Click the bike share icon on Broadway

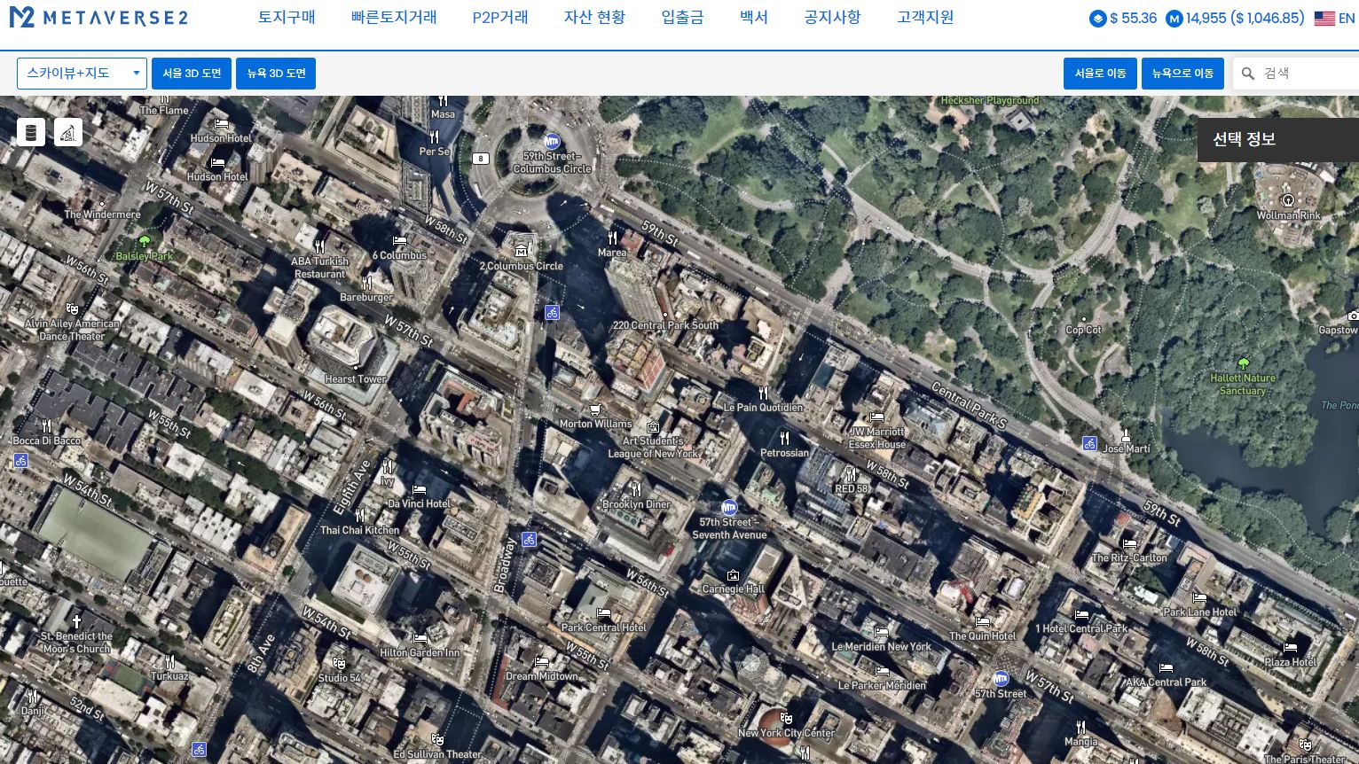(529, 539)
